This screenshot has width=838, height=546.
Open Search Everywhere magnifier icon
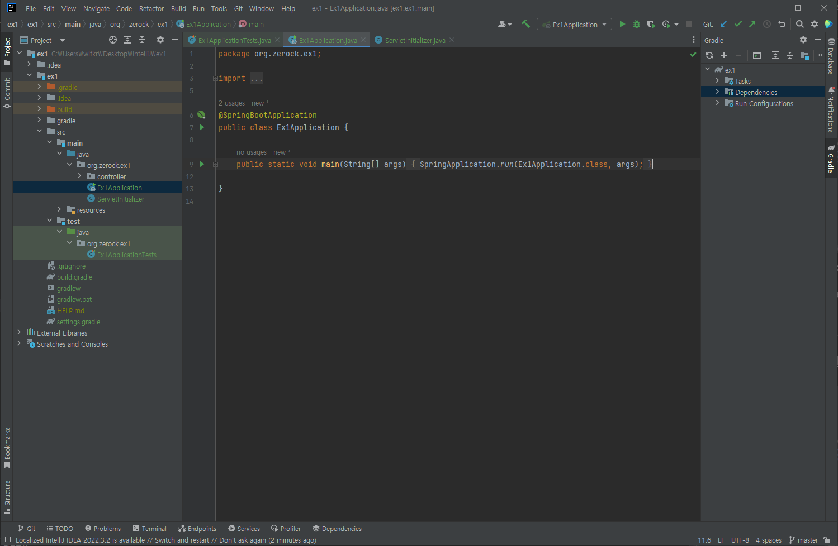[800, 24]
